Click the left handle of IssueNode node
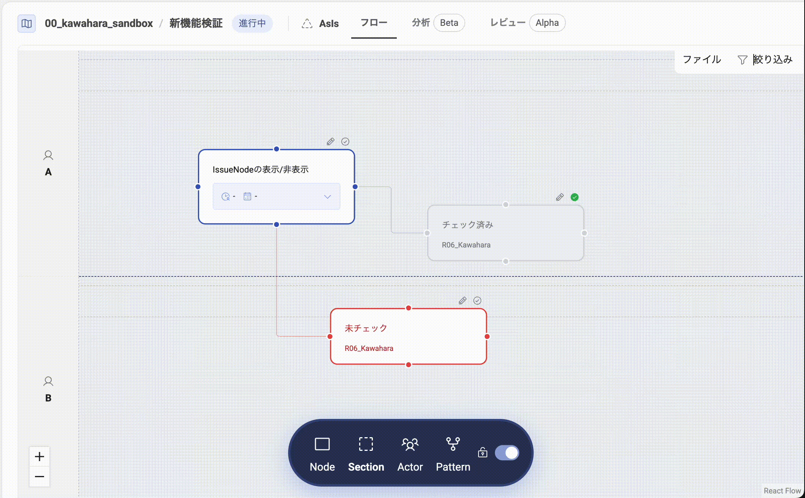Image resolution: width=805 pixels, height=498 pixels. tap(198, 187)
